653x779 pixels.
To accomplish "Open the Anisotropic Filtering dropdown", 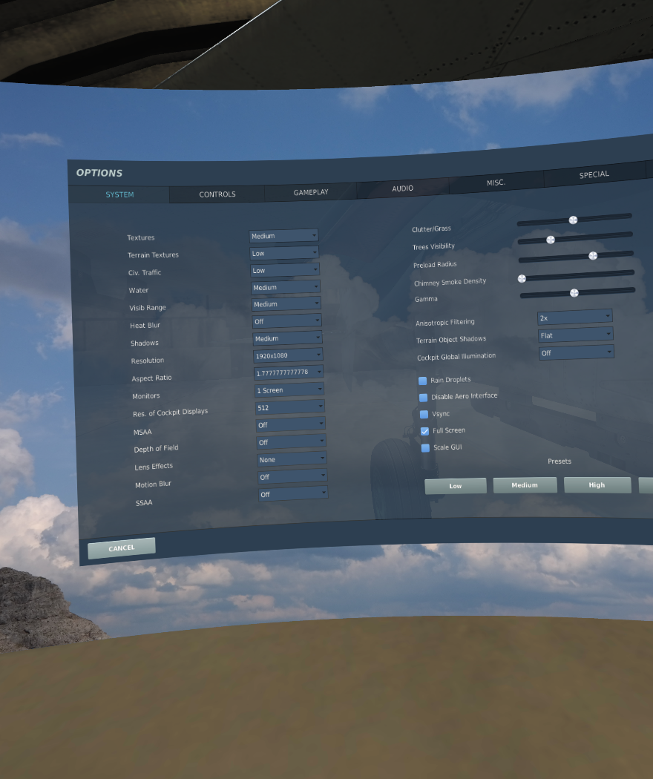I will tap(574, 317).
